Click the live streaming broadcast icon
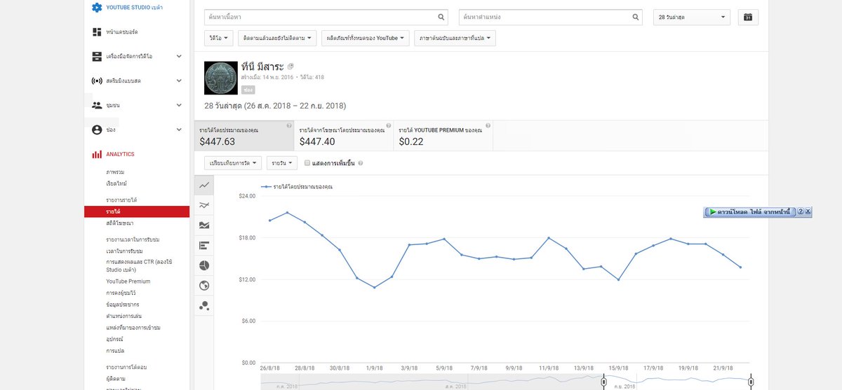842x390 pixels. (97, 81)
